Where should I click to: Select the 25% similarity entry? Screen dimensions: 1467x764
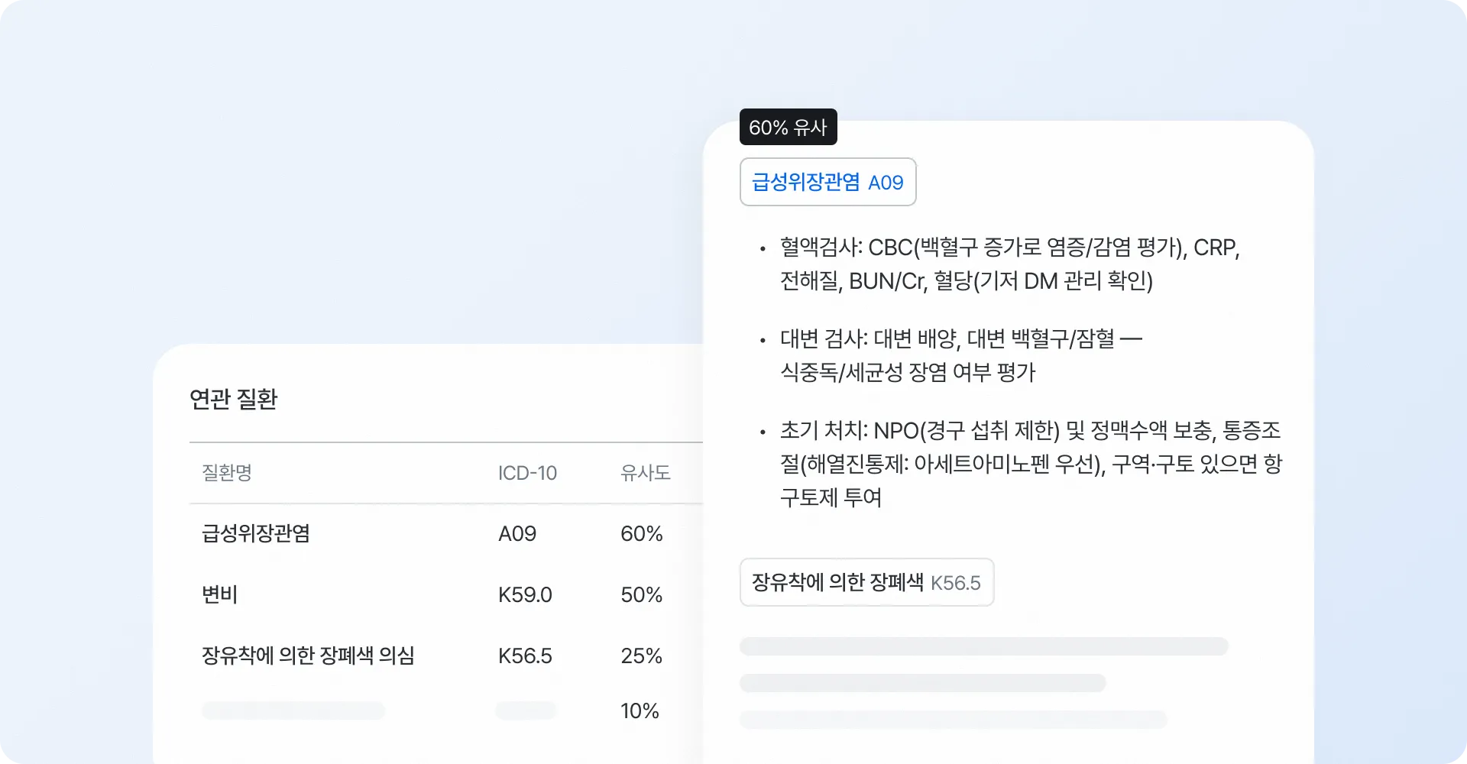tap(641, 656)
